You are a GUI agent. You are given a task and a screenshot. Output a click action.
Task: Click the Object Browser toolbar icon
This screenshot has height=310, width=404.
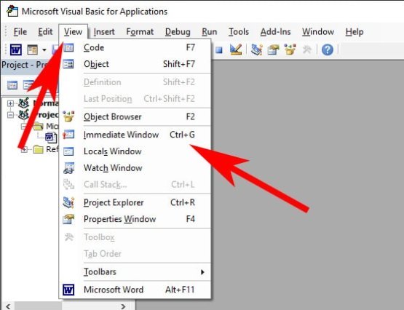[290, 49]
